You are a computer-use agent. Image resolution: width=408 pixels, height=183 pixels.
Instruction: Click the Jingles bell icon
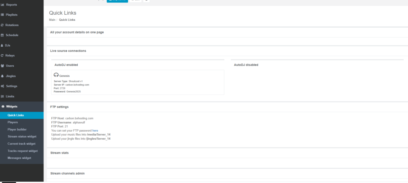2,76
